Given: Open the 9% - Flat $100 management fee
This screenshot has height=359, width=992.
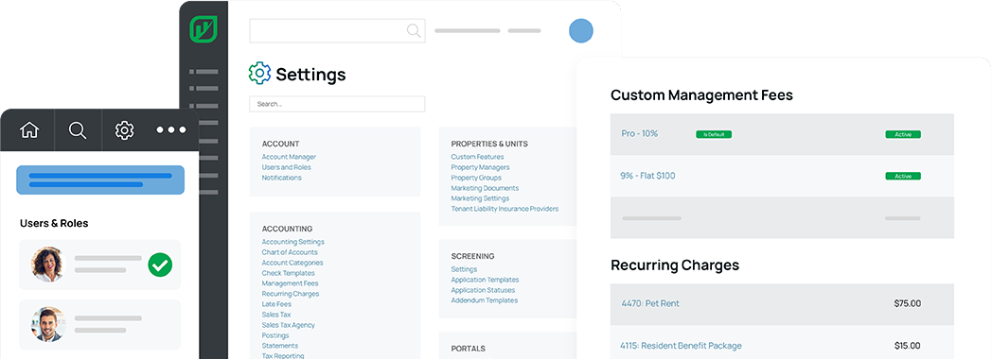Looking at the screenshot, I should [x=647, y=176].
